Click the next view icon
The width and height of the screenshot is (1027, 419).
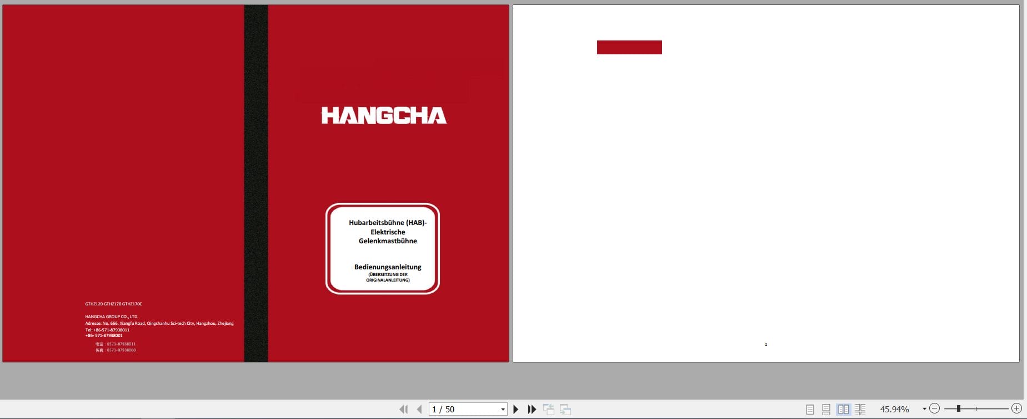[565, 409]
